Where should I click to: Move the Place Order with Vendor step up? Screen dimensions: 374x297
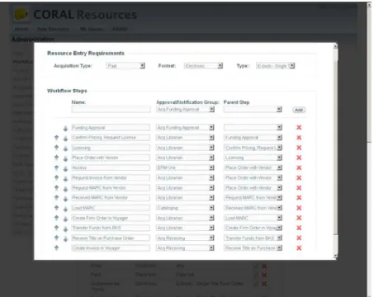(56, 157)
